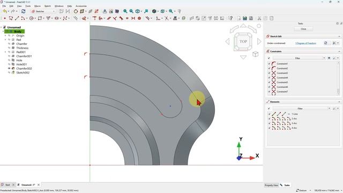The width and height of the screenshot is (343, 193).
Task: Select the arc creation tool
Action: tap(23, 18)
